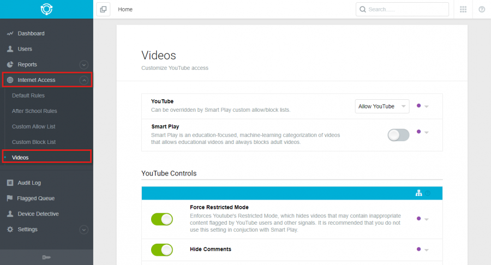The width and height of the screenshot is (491, 265).
Task: Click purple dot beside Force Restricted Mode
Action: (418, 219)
